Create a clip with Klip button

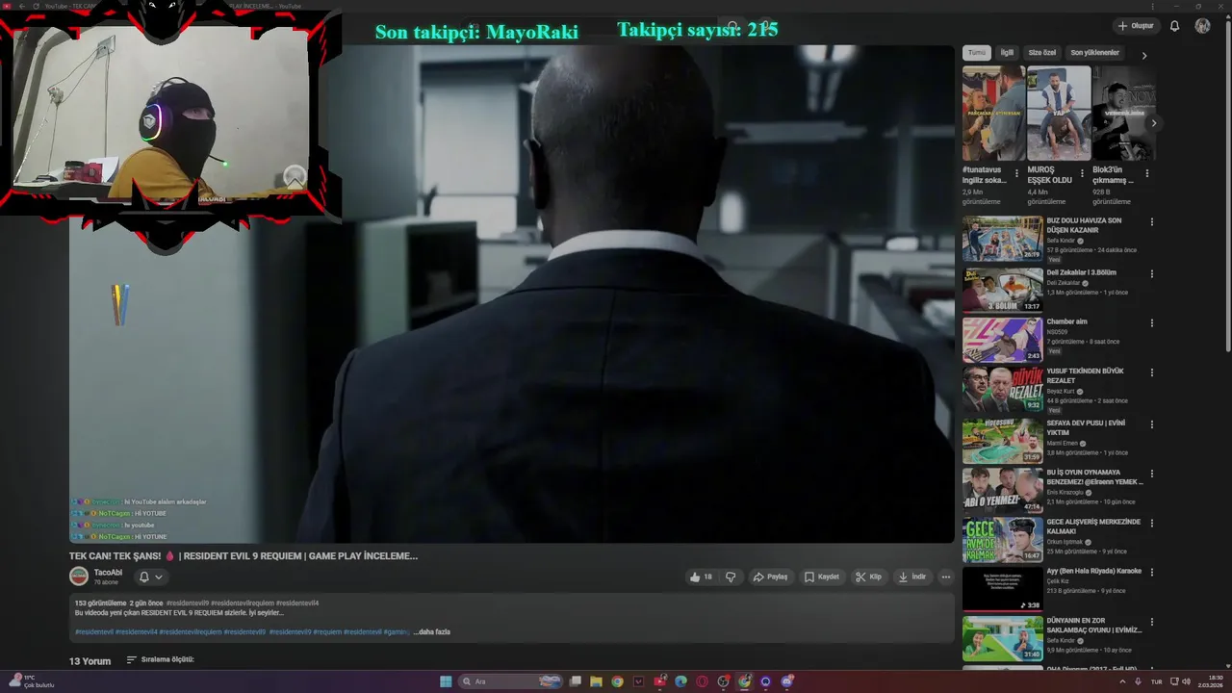pyautogui.click(x=868, y=577)
